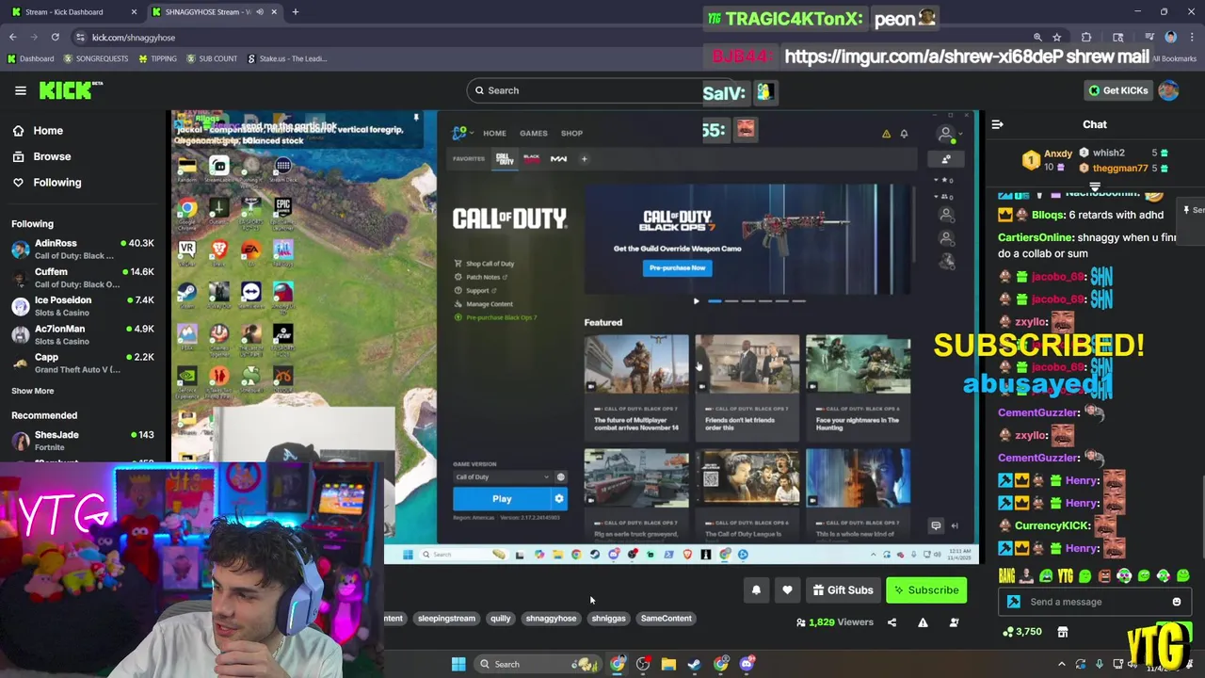Expand Show more followed channels

[x=32, y=391]
